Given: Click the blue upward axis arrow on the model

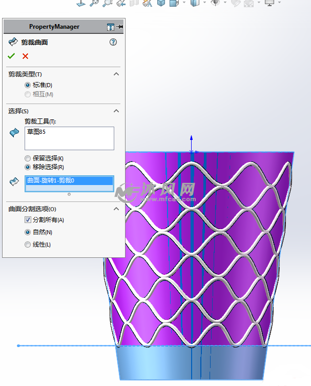Looking at the screenshot, I should click(191, 144).
